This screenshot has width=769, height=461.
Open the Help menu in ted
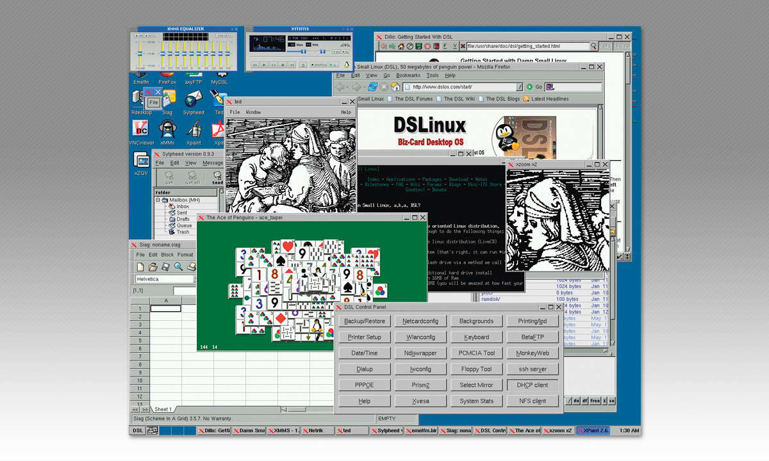tap(346, 112)
